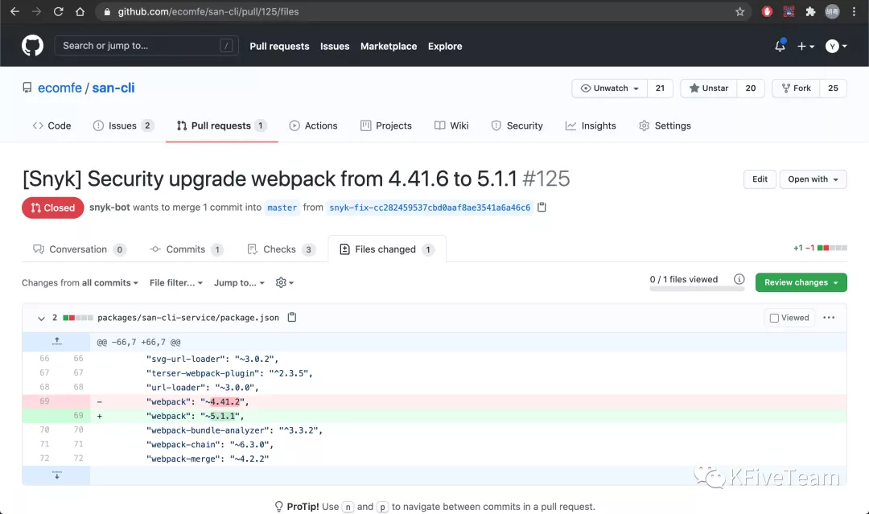Screen dimensions: 869x514
Task: Open the Wiki tab
Action: 451,125
